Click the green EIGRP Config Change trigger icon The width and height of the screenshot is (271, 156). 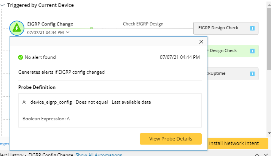click(16, 28)
